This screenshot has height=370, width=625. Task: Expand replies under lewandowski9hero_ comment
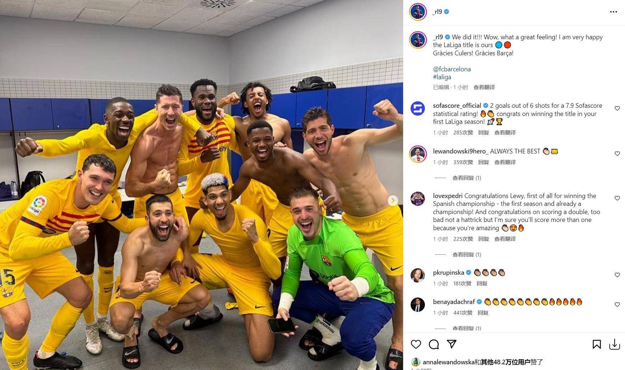click(467, 178)
